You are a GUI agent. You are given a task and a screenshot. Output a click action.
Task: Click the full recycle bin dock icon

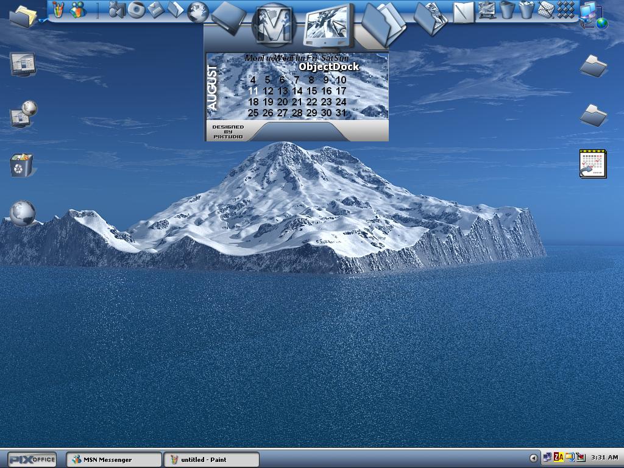526,10
